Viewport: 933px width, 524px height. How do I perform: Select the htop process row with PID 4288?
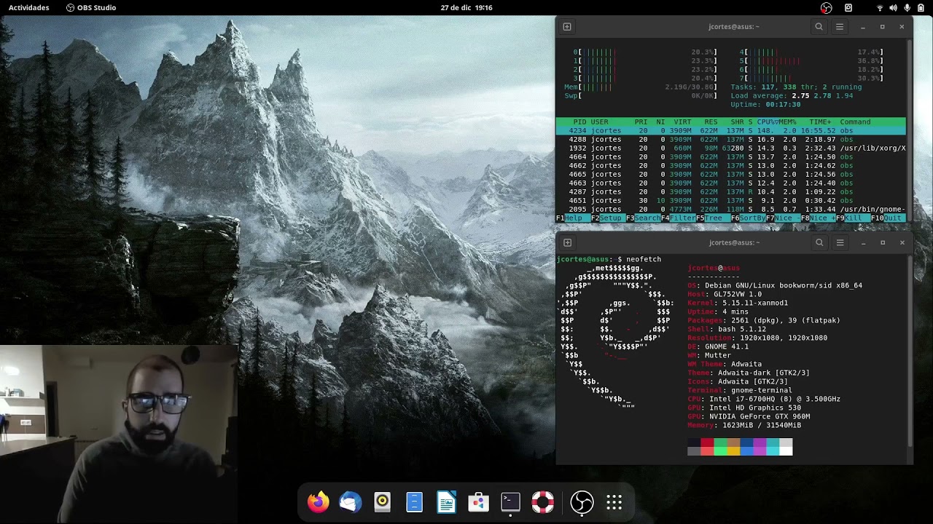point(731,139)
